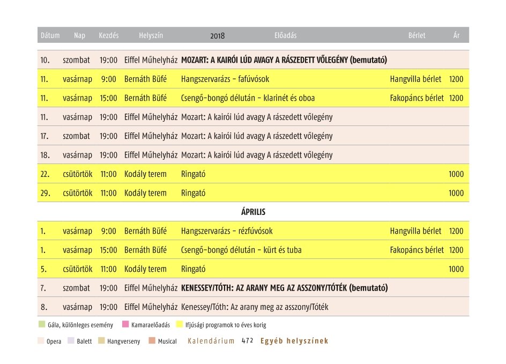Select Hangszervarázs – rézfúvósok entry

pos(227,231)
